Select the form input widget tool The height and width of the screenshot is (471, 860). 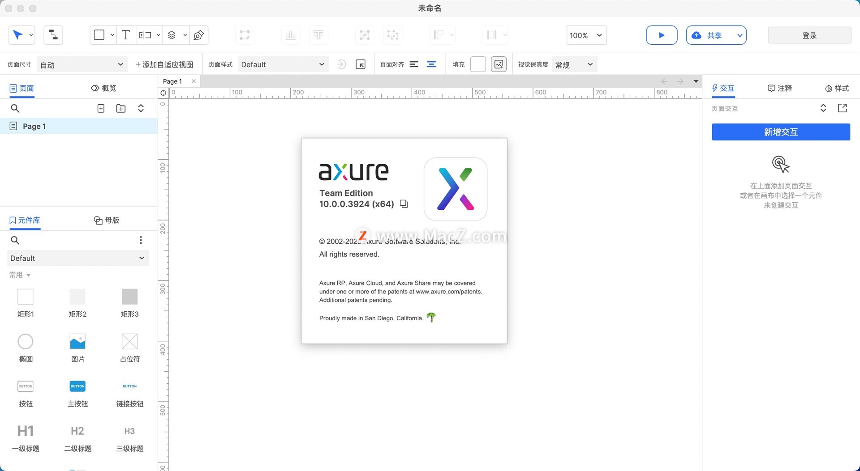tap(145, 35)
